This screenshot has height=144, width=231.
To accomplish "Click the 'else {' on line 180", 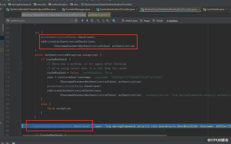I will click(46, 104).
